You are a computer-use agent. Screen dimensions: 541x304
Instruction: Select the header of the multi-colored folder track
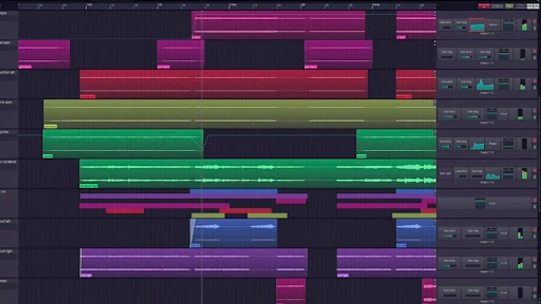[9, 203]
